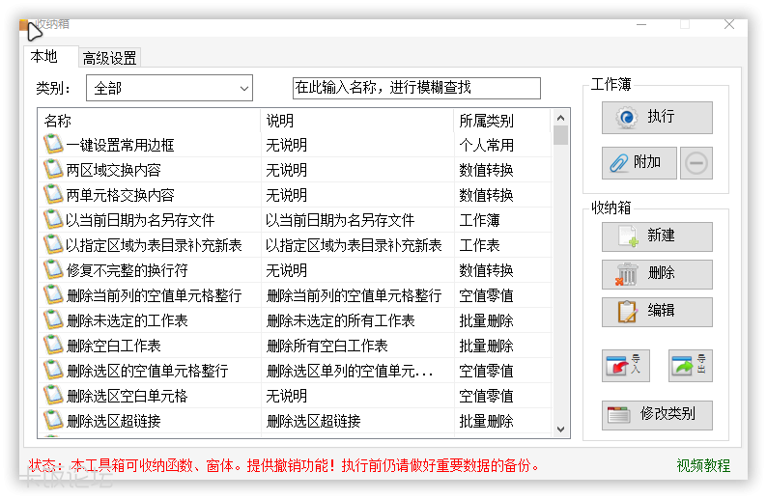Switch to the 高级设置 tab
This screenshot has height=499, width=767.
coord(109,58)
